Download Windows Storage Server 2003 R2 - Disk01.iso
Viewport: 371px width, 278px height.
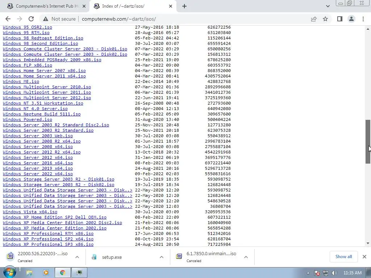[x=59, y=179]
